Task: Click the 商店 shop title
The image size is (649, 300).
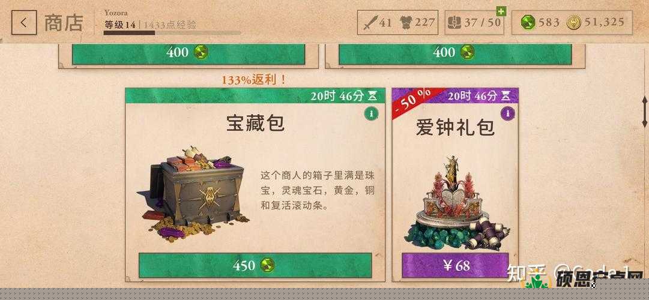Action: click(x=64, y=22)
